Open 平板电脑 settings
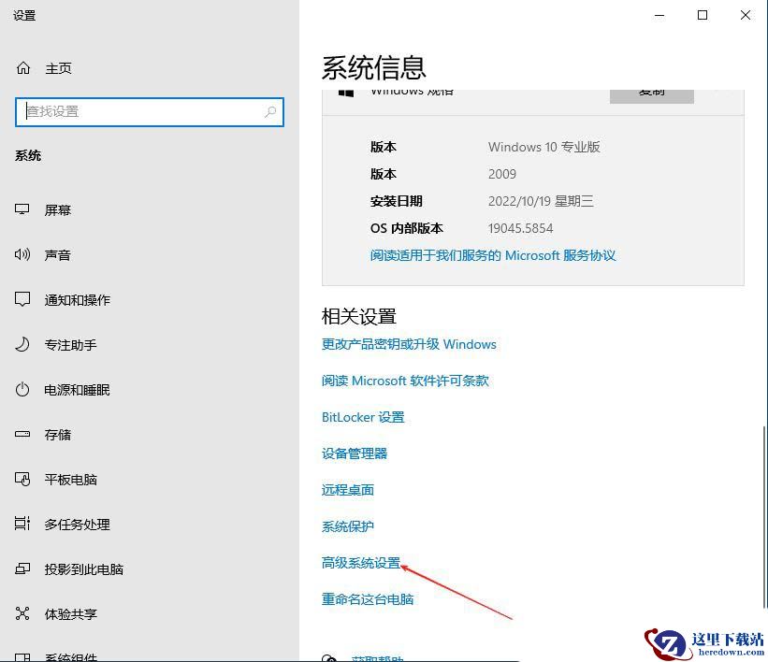 pyautogui.click(x=70, y=480)
